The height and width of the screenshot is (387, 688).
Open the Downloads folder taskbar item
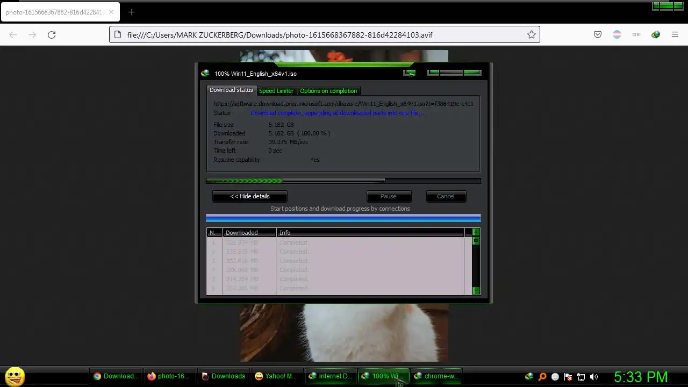(224, 376)
